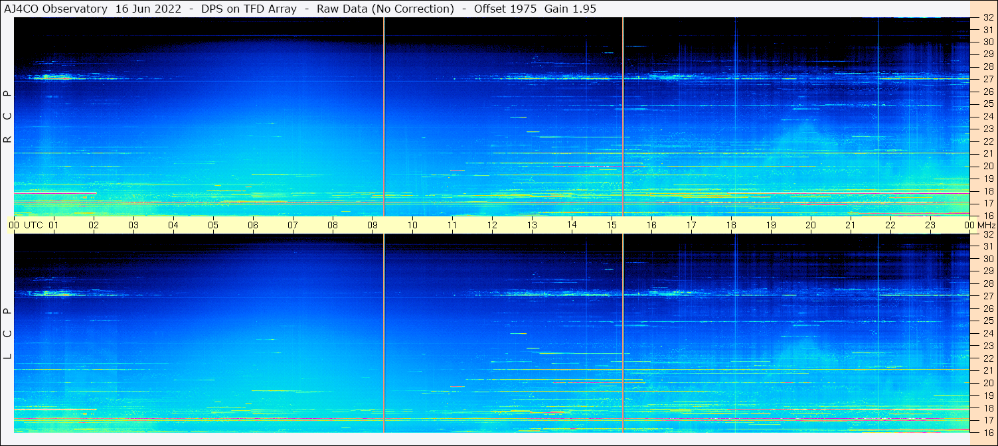Click the "AJ4CO Observatory" title text
The image size is (998, 446).
(57, 9)
